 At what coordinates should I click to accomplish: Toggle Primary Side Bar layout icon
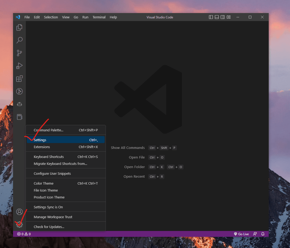tap(211, 17)
